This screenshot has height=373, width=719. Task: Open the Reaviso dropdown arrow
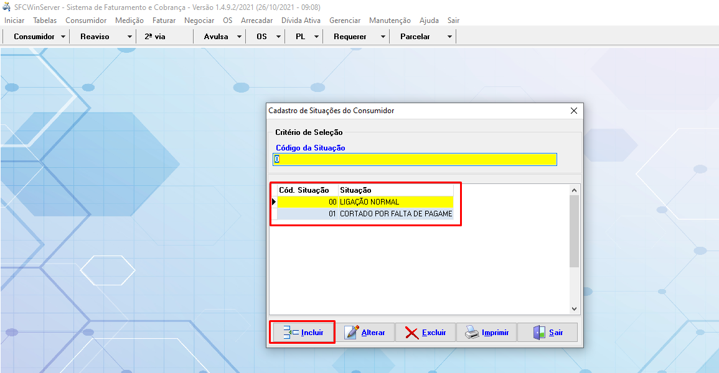pyautogui.click(x=129, y=37)
